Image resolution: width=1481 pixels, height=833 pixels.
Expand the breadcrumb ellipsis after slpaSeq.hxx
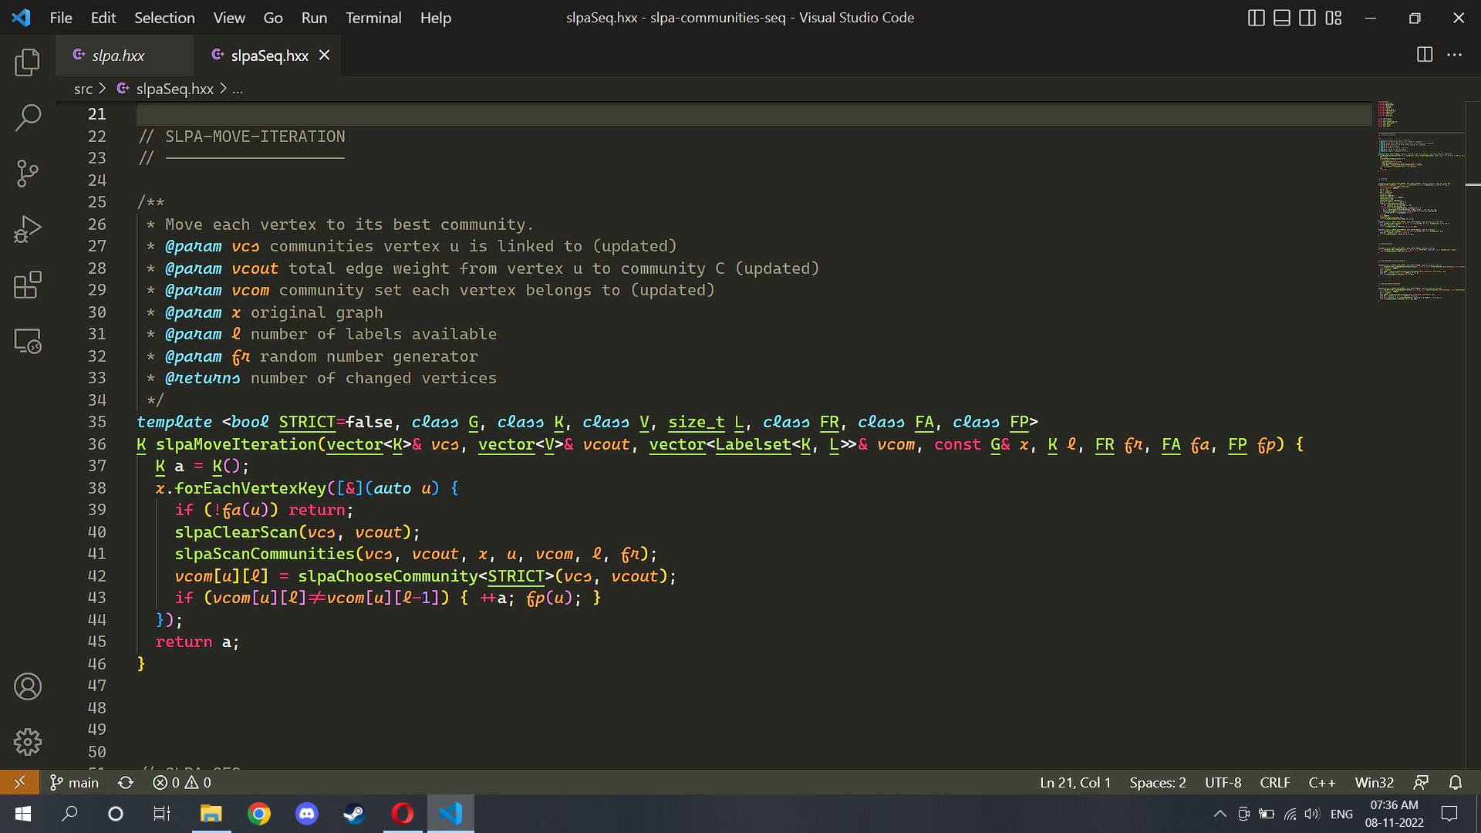click(238, 89)
